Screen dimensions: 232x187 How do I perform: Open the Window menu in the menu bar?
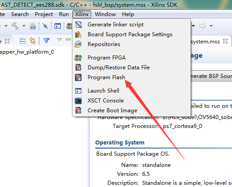105,14
